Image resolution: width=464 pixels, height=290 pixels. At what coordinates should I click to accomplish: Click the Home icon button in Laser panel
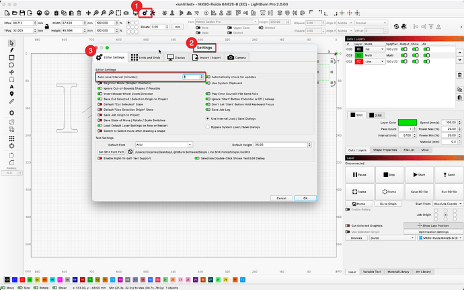pos(358,204)
